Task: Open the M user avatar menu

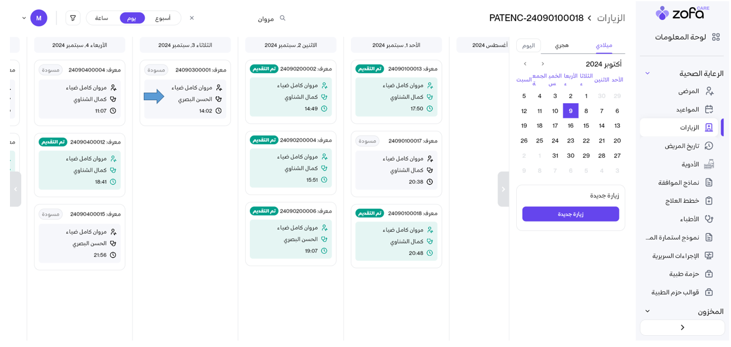Action: point(39,18)
